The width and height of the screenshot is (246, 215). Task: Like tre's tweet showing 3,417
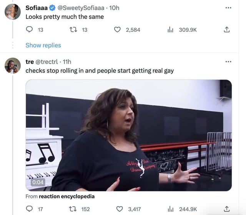(120, 209)
